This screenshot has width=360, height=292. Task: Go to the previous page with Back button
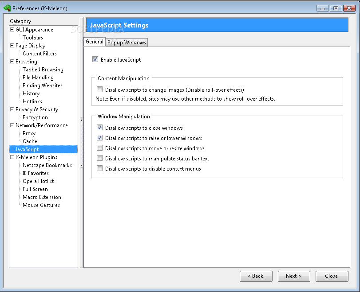256,276
